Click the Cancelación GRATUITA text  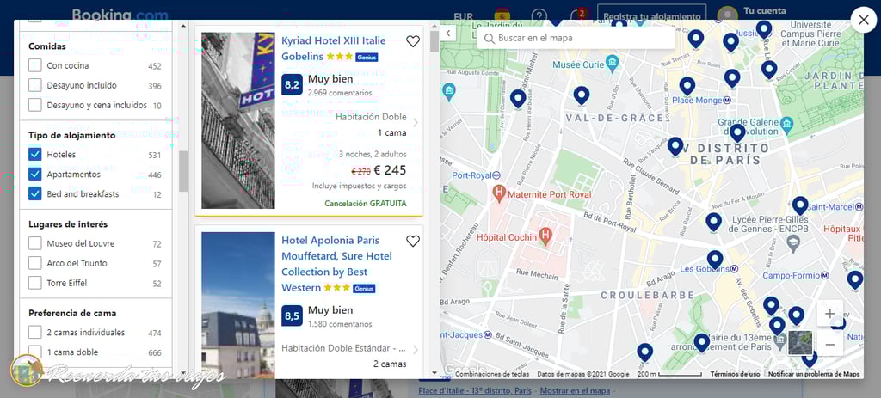(x=365, y=203)
